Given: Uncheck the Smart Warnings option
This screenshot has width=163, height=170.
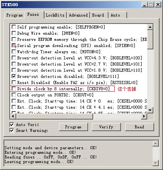Looking at the screenshot, I should 12,130.
